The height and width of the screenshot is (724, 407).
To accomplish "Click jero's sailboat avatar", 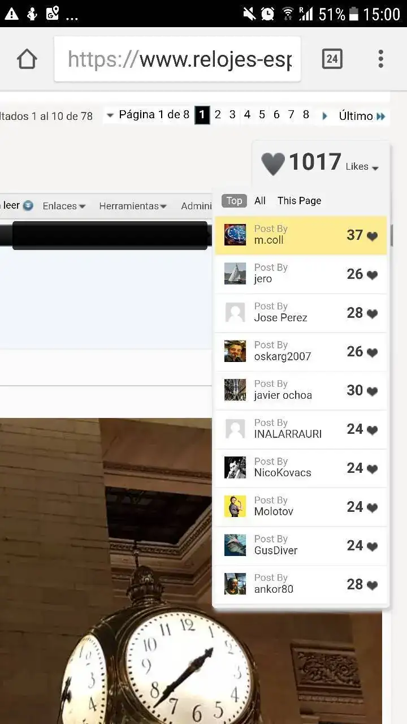I will 235,274.
